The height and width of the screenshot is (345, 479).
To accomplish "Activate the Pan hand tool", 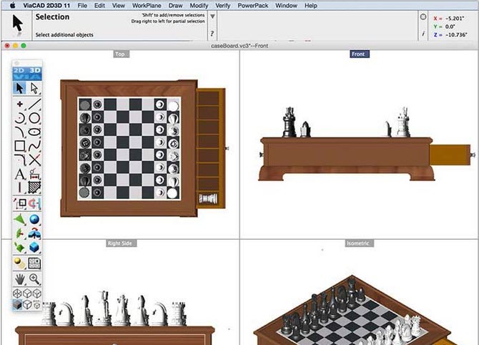I will click(x=20, y=279).
